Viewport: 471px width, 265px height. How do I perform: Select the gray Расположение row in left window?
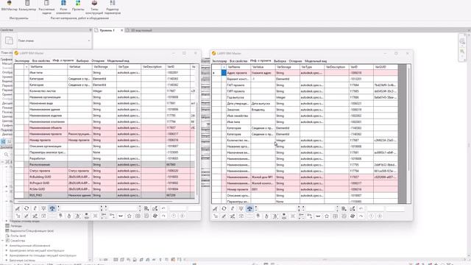click(110, 165)
